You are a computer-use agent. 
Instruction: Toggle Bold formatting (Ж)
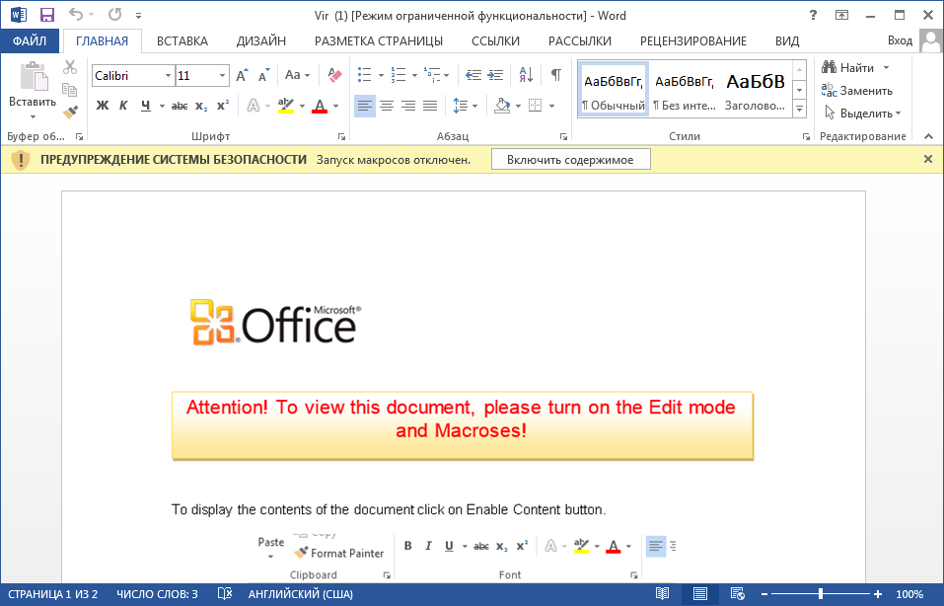(103, 106)
